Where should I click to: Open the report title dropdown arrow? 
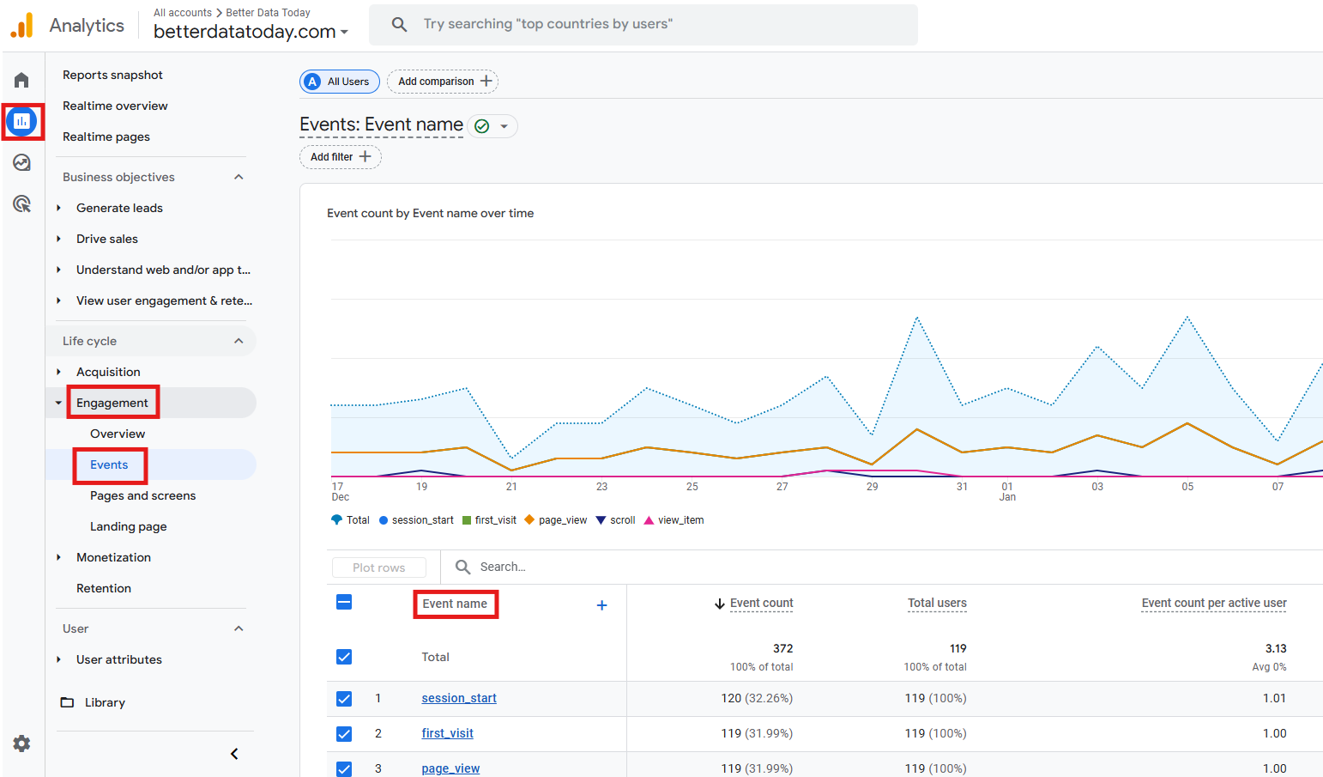(x=504, y=126)
